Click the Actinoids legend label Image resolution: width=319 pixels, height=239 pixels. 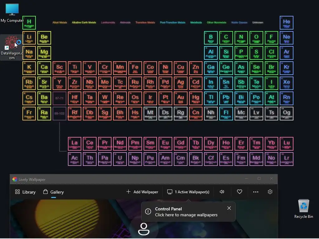pyautogui.click(x=125, y=22)
